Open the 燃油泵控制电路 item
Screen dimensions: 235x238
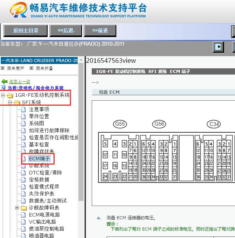[46, 229]
